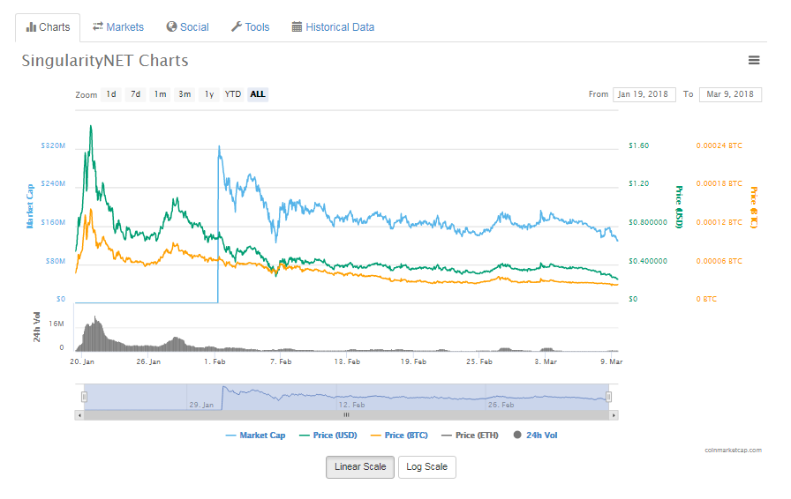
Task: Edit the To date field
Action: (730, 94)
